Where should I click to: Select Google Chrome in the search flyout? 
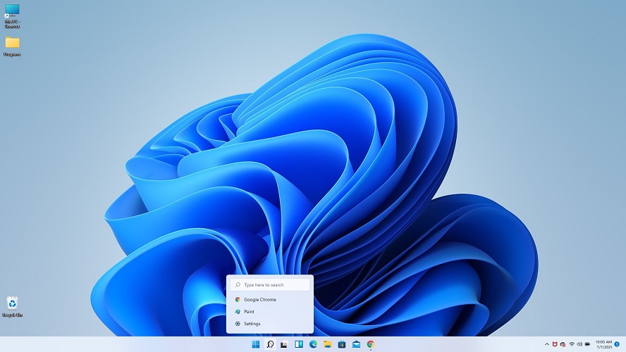pyautogui.click(x=270, y=299)
